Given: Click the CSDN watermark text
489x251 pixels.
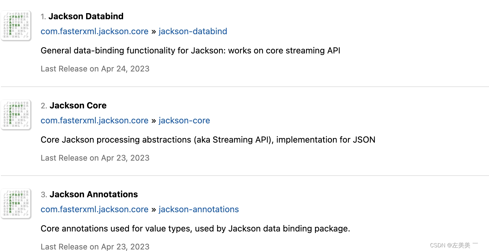Looking at the screenshot, I should 450,245.
